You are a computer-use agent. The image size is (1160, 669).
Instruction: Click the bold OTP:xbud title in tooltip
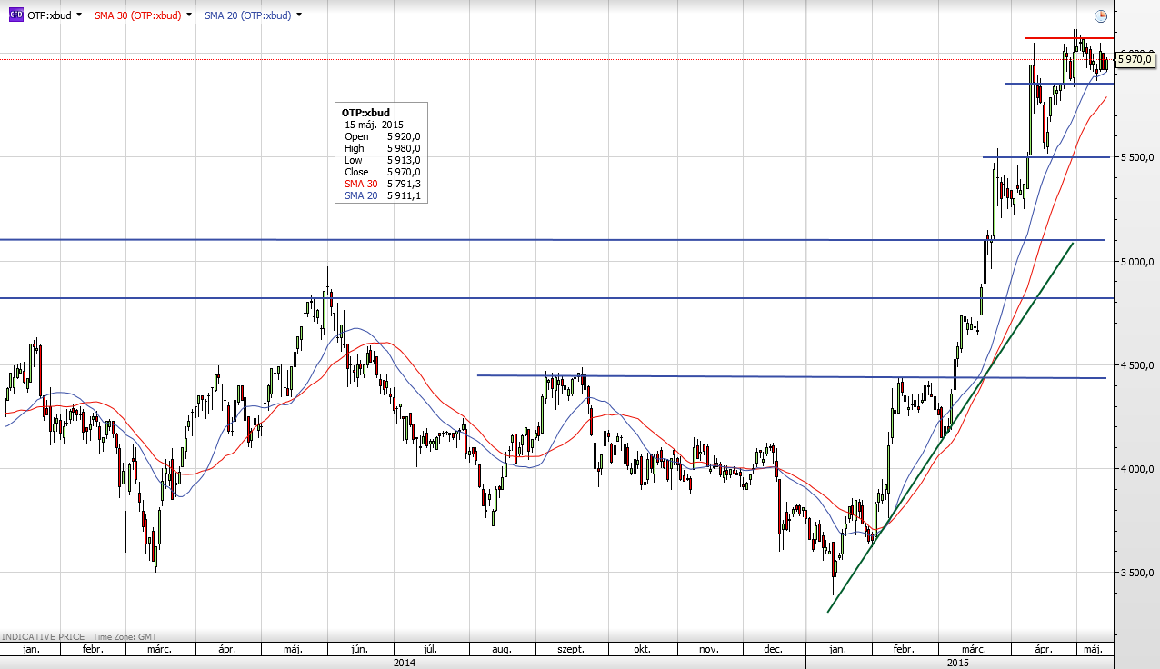365,113
